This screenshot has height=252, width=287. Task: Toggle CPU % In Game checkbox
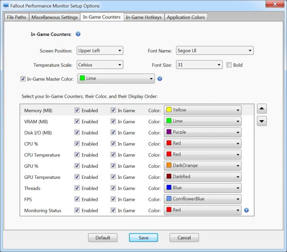(113, 143)
